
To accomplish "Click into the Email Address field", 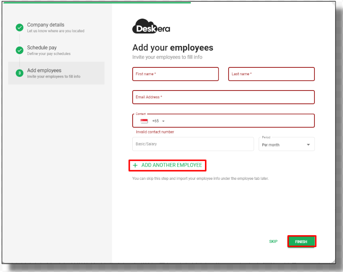I will [x=223, y=97].
